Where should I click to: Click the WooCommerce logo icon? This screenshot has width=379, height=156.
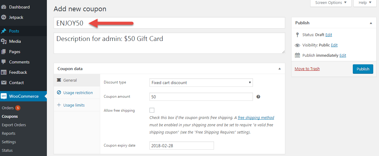[4, 96]
